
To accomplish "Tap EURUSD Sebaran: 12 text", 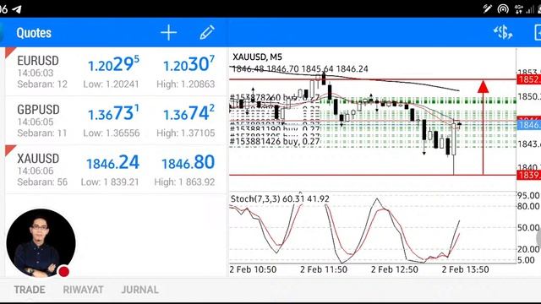I will pyautogui.click(x=42, y=84).
